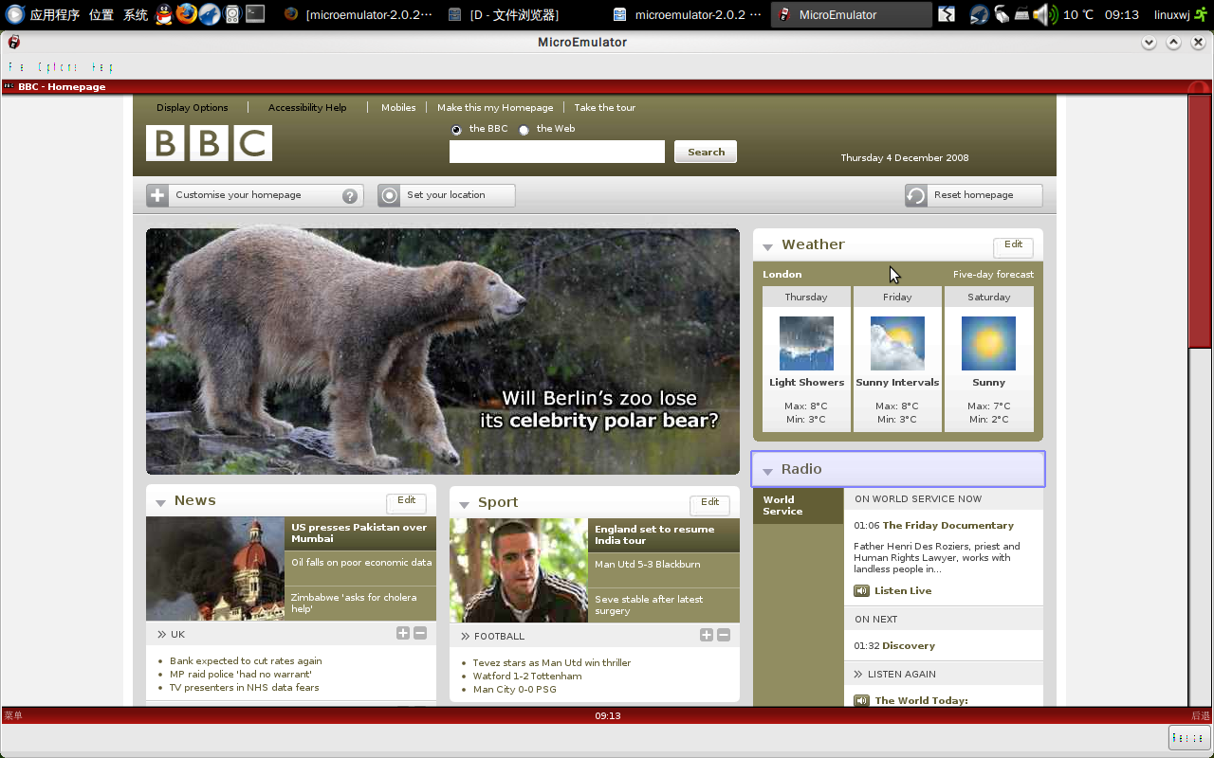Open the Options menu in MicroEmulator
This screenshot has height=758, width=1214.
[59, 67]
